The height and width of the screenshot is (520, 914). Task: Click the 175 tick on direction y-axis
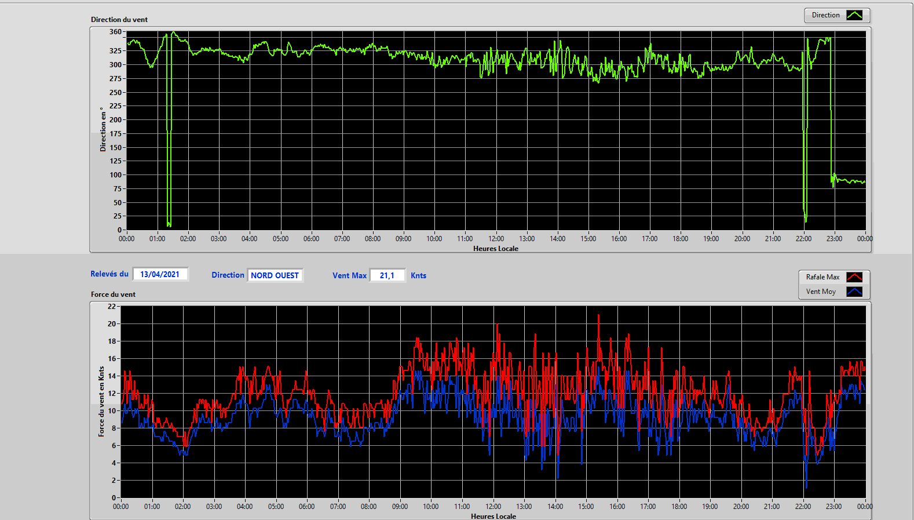(115, 133)
